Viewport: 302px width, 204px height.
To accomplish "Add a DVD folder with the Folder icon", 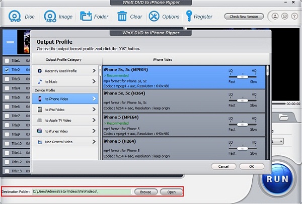I will (x=86, y=16).
